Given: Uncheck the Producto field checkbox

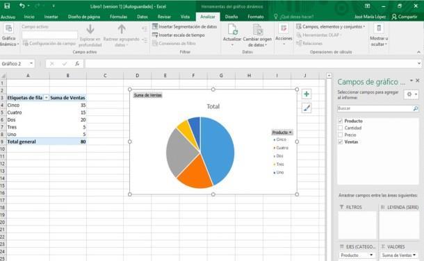Looking at the screenshot, I should 341,121.
